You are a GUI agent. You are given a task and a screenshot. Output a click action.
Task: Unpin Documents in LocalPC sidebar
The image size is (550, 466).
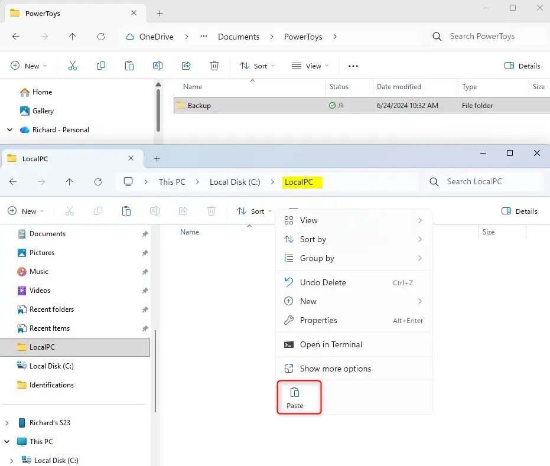(145, 234)
